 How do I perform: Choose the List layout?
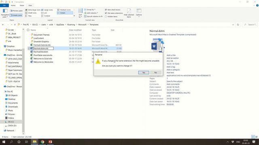pyautogui.click(x=44, y=13)
